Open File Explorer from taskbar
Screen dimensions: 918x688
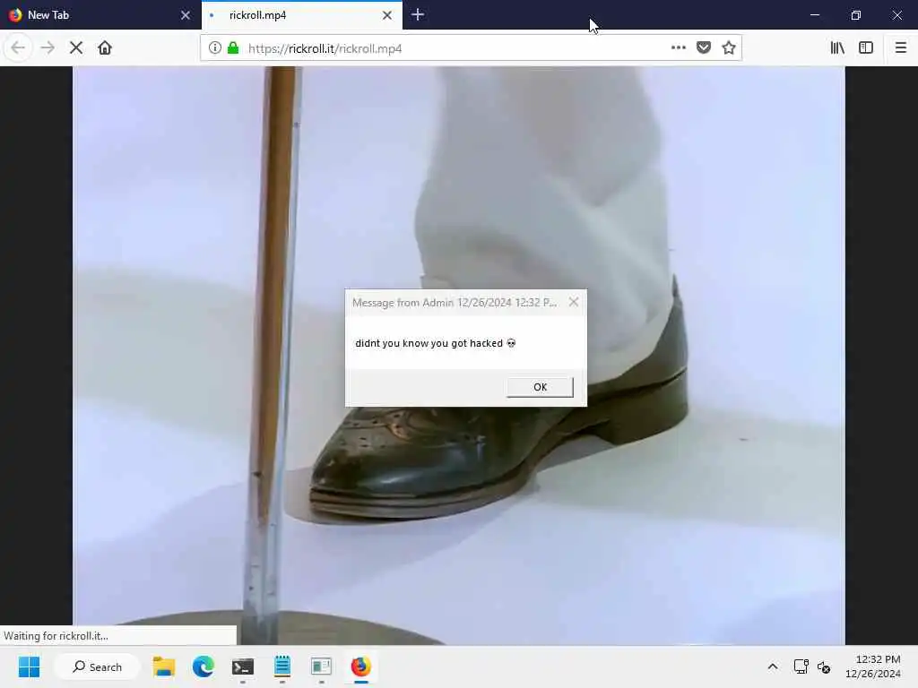click(x=164, y=666)
